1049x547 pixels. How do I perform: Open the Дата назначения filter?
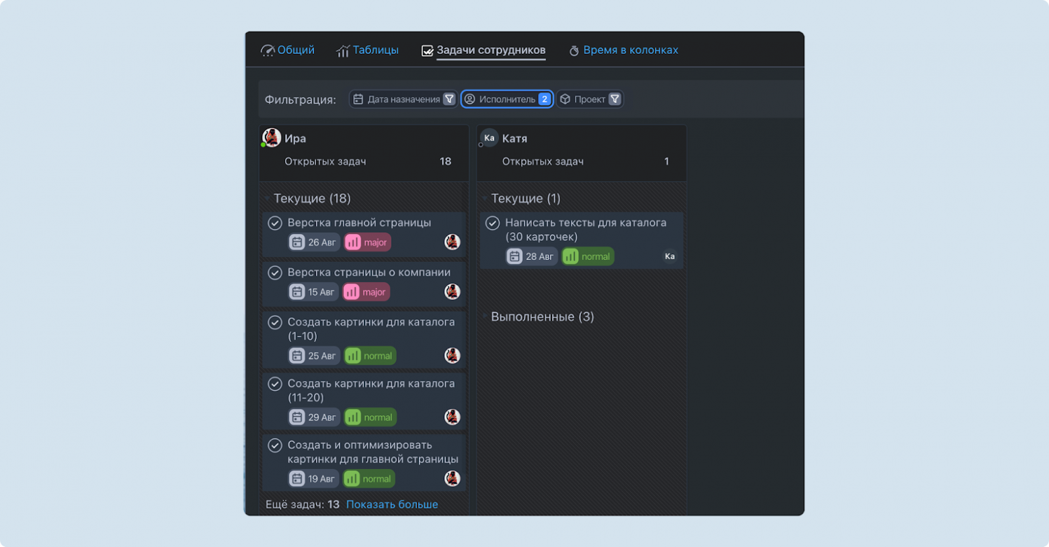[403, 100]
